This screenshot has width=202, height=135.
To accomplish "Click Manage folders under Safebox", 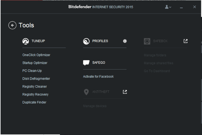I will pyautogui.click(x=155, y=55).
